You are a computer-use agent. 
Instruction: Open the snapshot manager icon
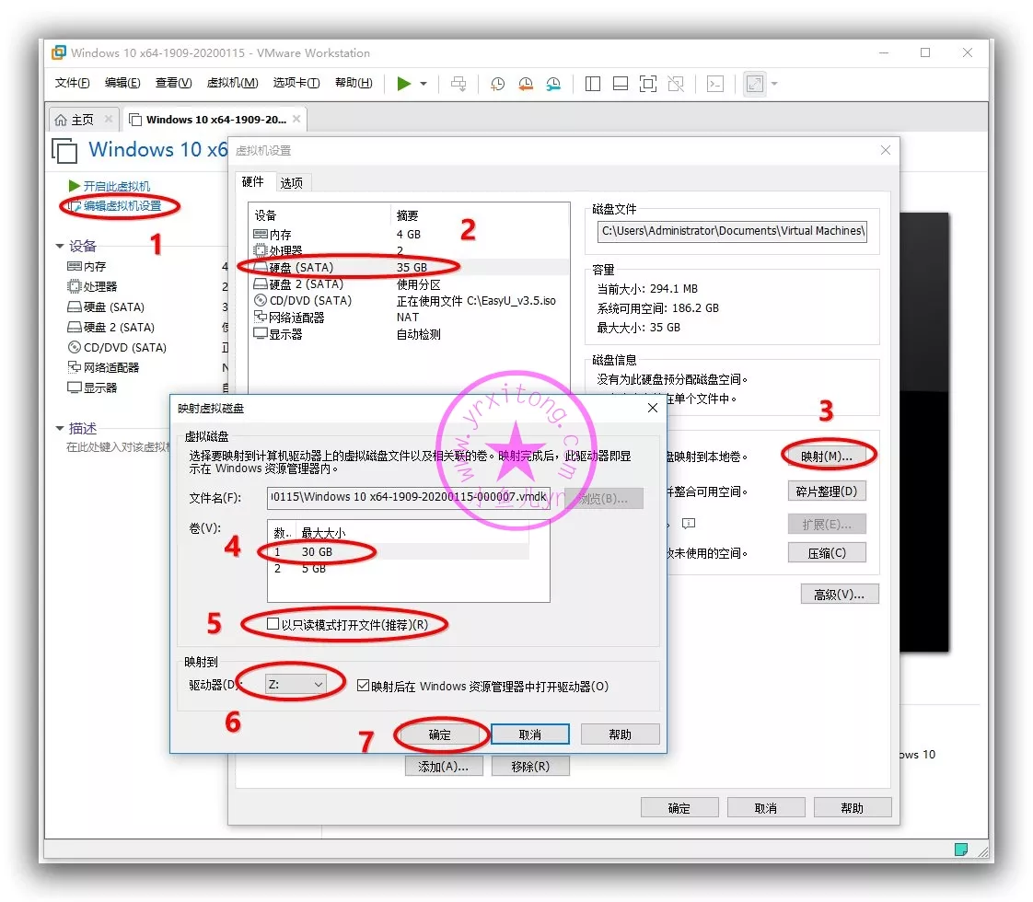click(553, 84)
